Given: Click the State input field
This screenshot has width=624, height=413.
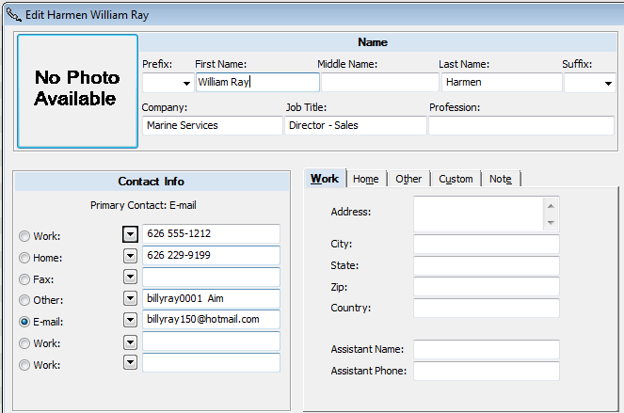Looking at the screenshot, I should (x=487, y=265).
